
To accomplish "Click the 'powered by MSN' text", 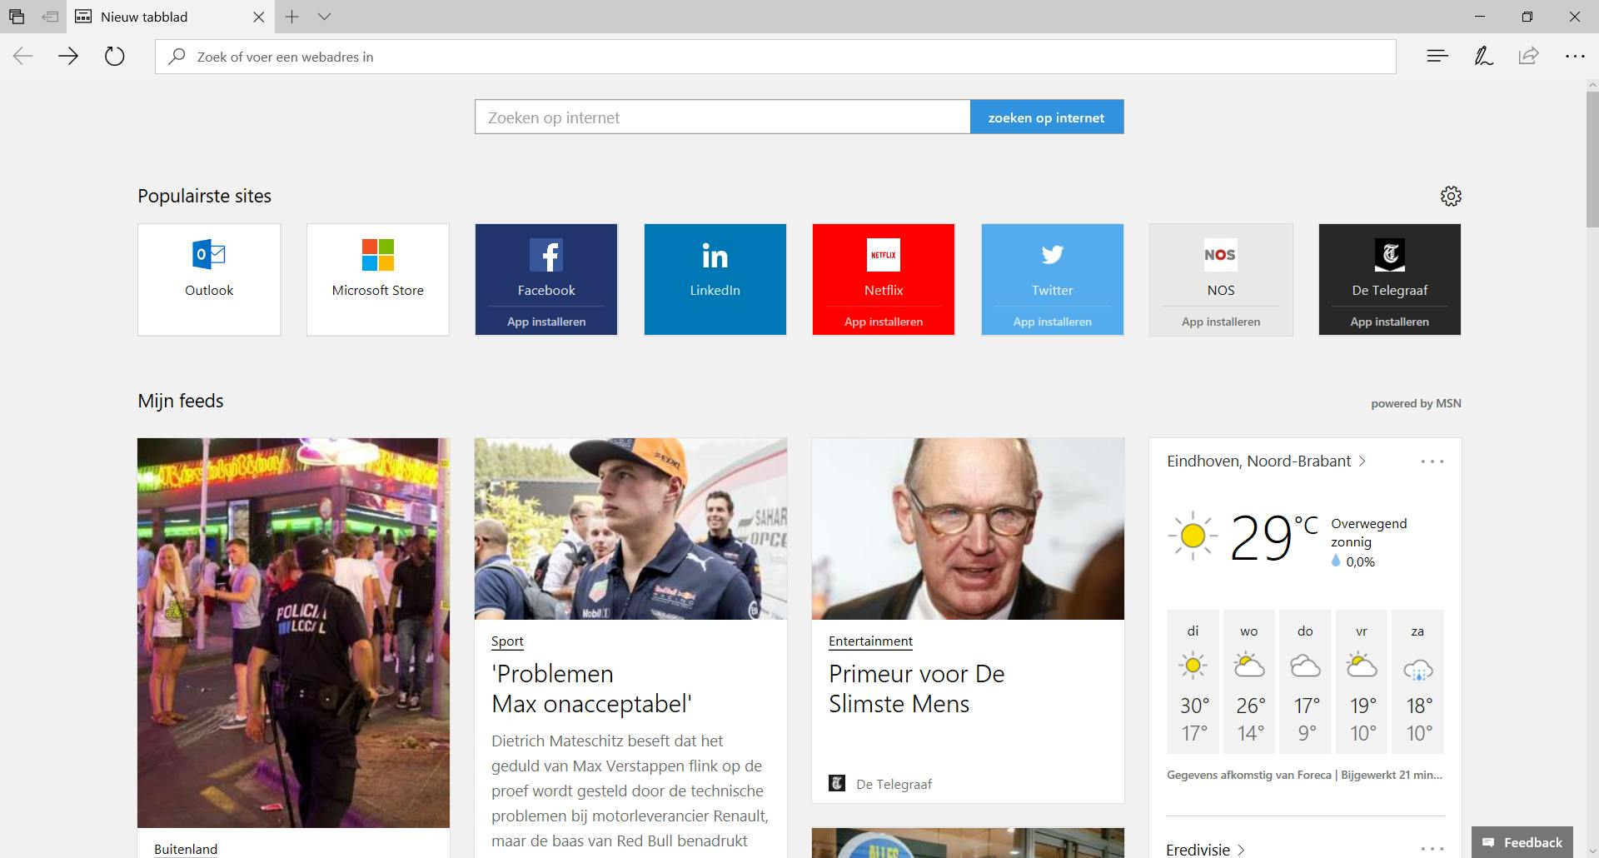I will (1416, 403).
